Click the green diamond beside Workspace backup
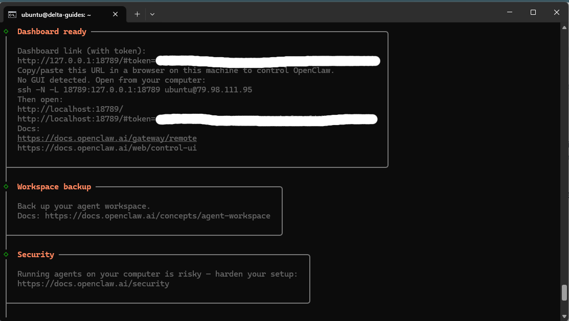The height and width of the screenshot is (321, 569). pos(6,187)
